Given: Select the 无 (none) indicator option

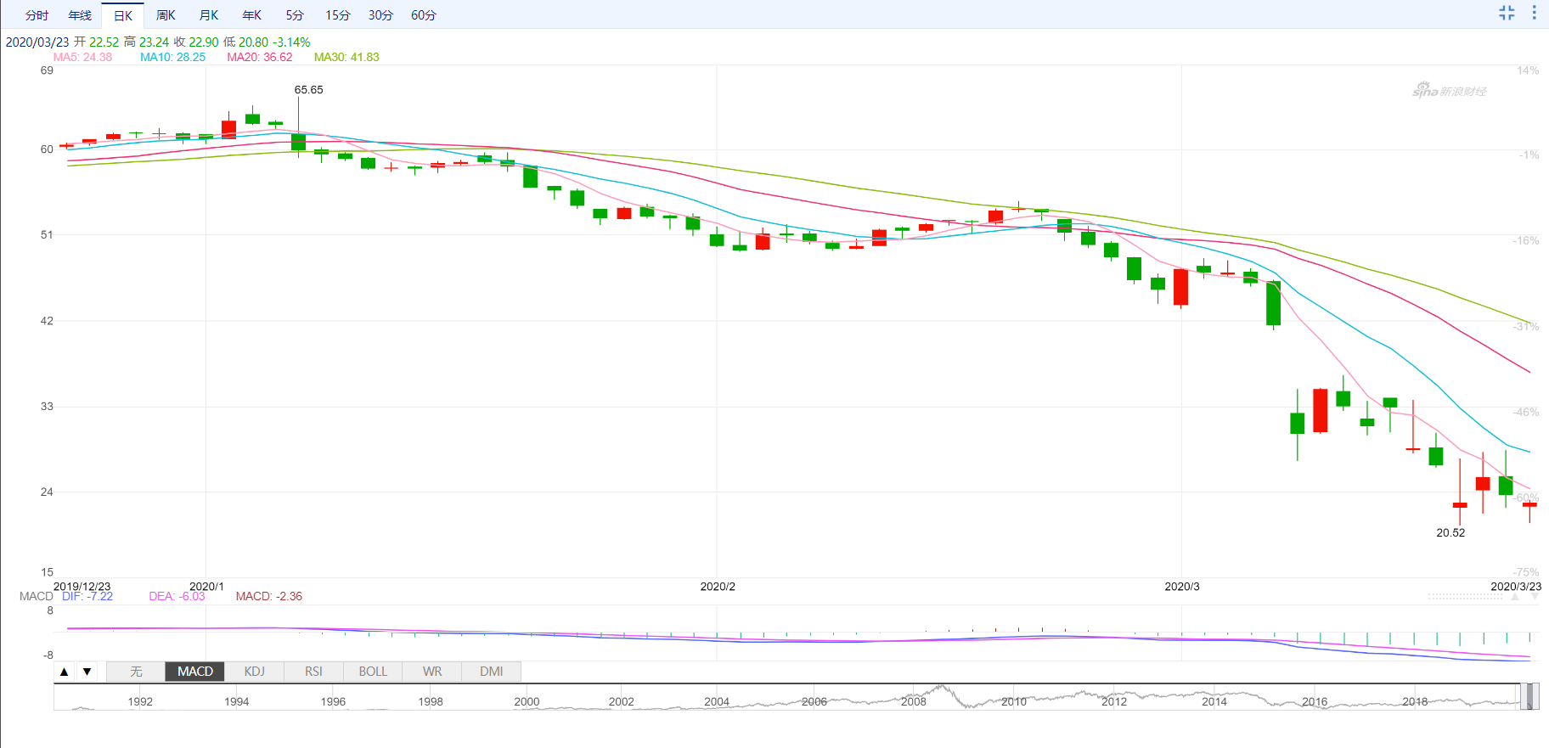Looking at the screenshot, I should [x=136, y=672].
